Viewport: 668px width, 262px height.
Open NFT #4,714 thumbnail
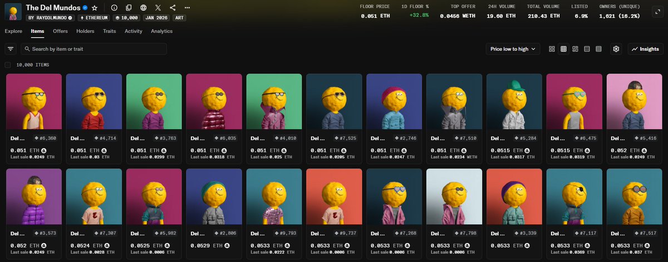pos(94,101)
